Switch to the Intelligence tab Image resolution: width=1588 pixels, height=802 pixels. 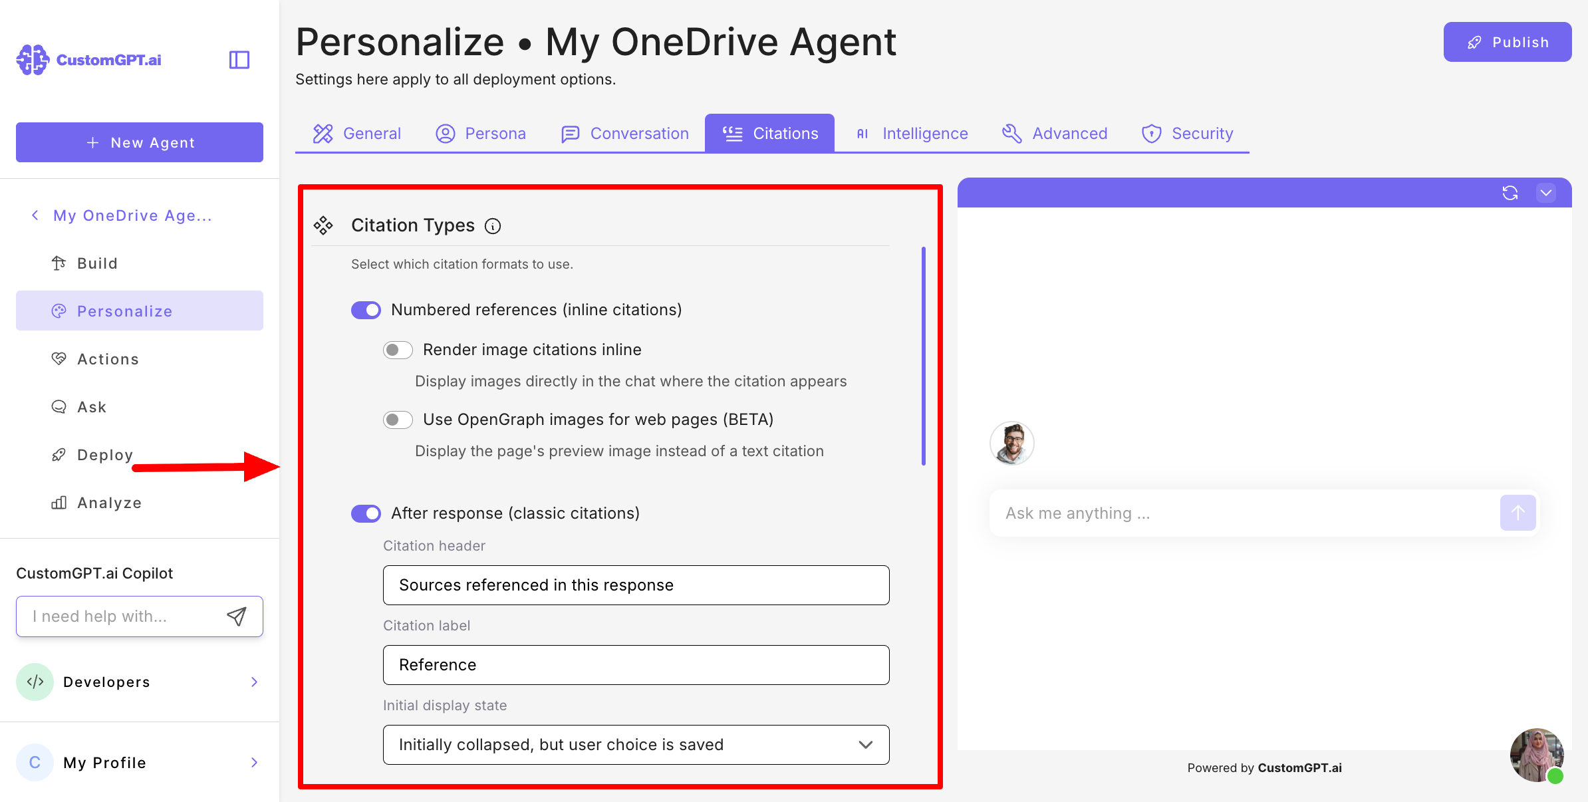click(x=911, y=134)
